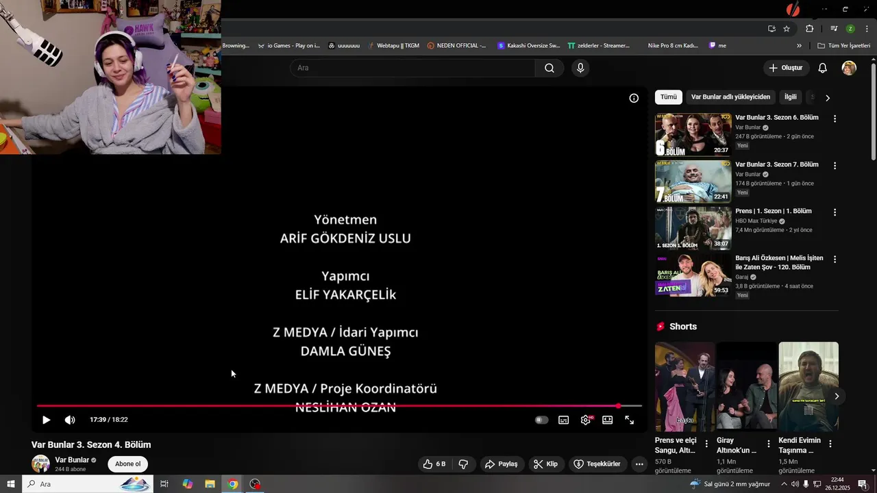Toggle subtitles in the video player
The image size is (877, 493).
click(563, 420)
